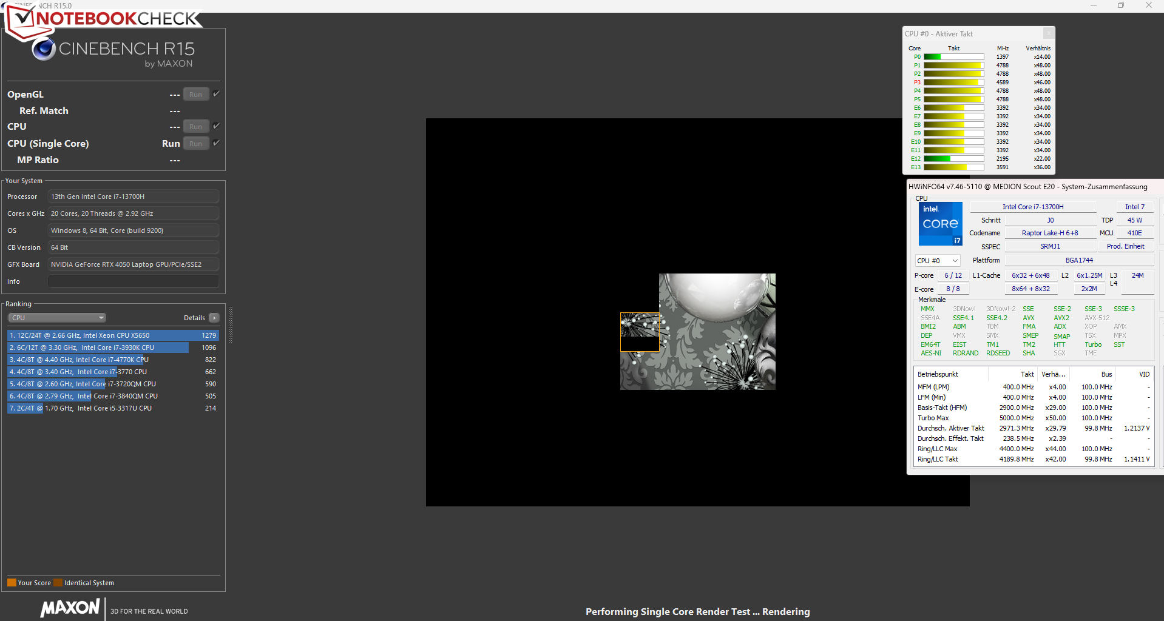Click the Turbo Max row in Betriebspunkt table
The height and width of the screenshot is (621, 1164).
click(x=1034, y=418)
